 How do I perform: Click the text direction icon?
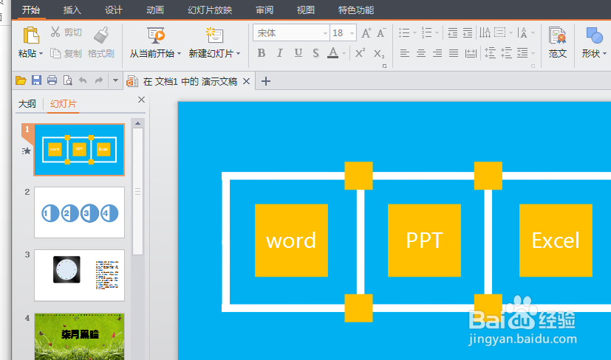coord(485,32)
